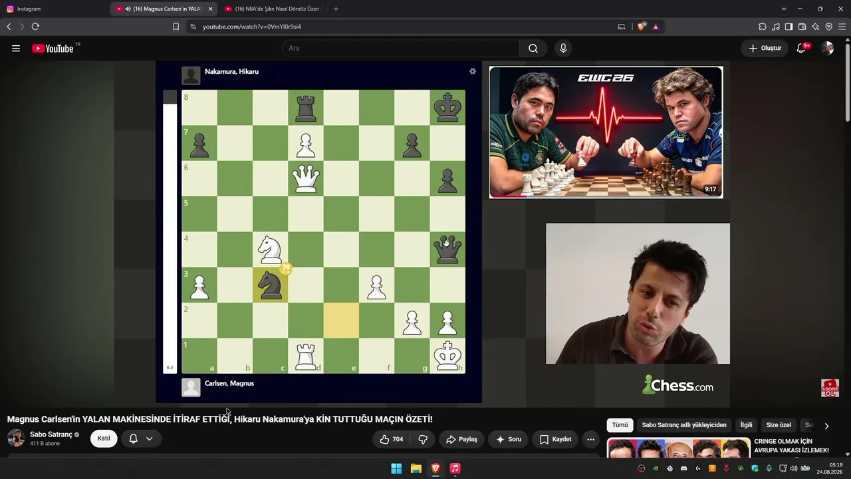The width and height of the screenshot is (851, 479).
Task: Click the 'ABONE OL' subscribe watermark
Action: pyautogui.click(x=830, y=389)
